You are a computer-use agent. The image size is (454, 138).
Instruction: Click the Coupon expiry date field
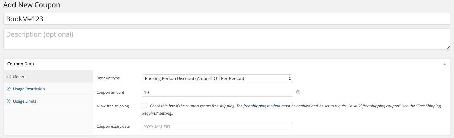point(217,127)
